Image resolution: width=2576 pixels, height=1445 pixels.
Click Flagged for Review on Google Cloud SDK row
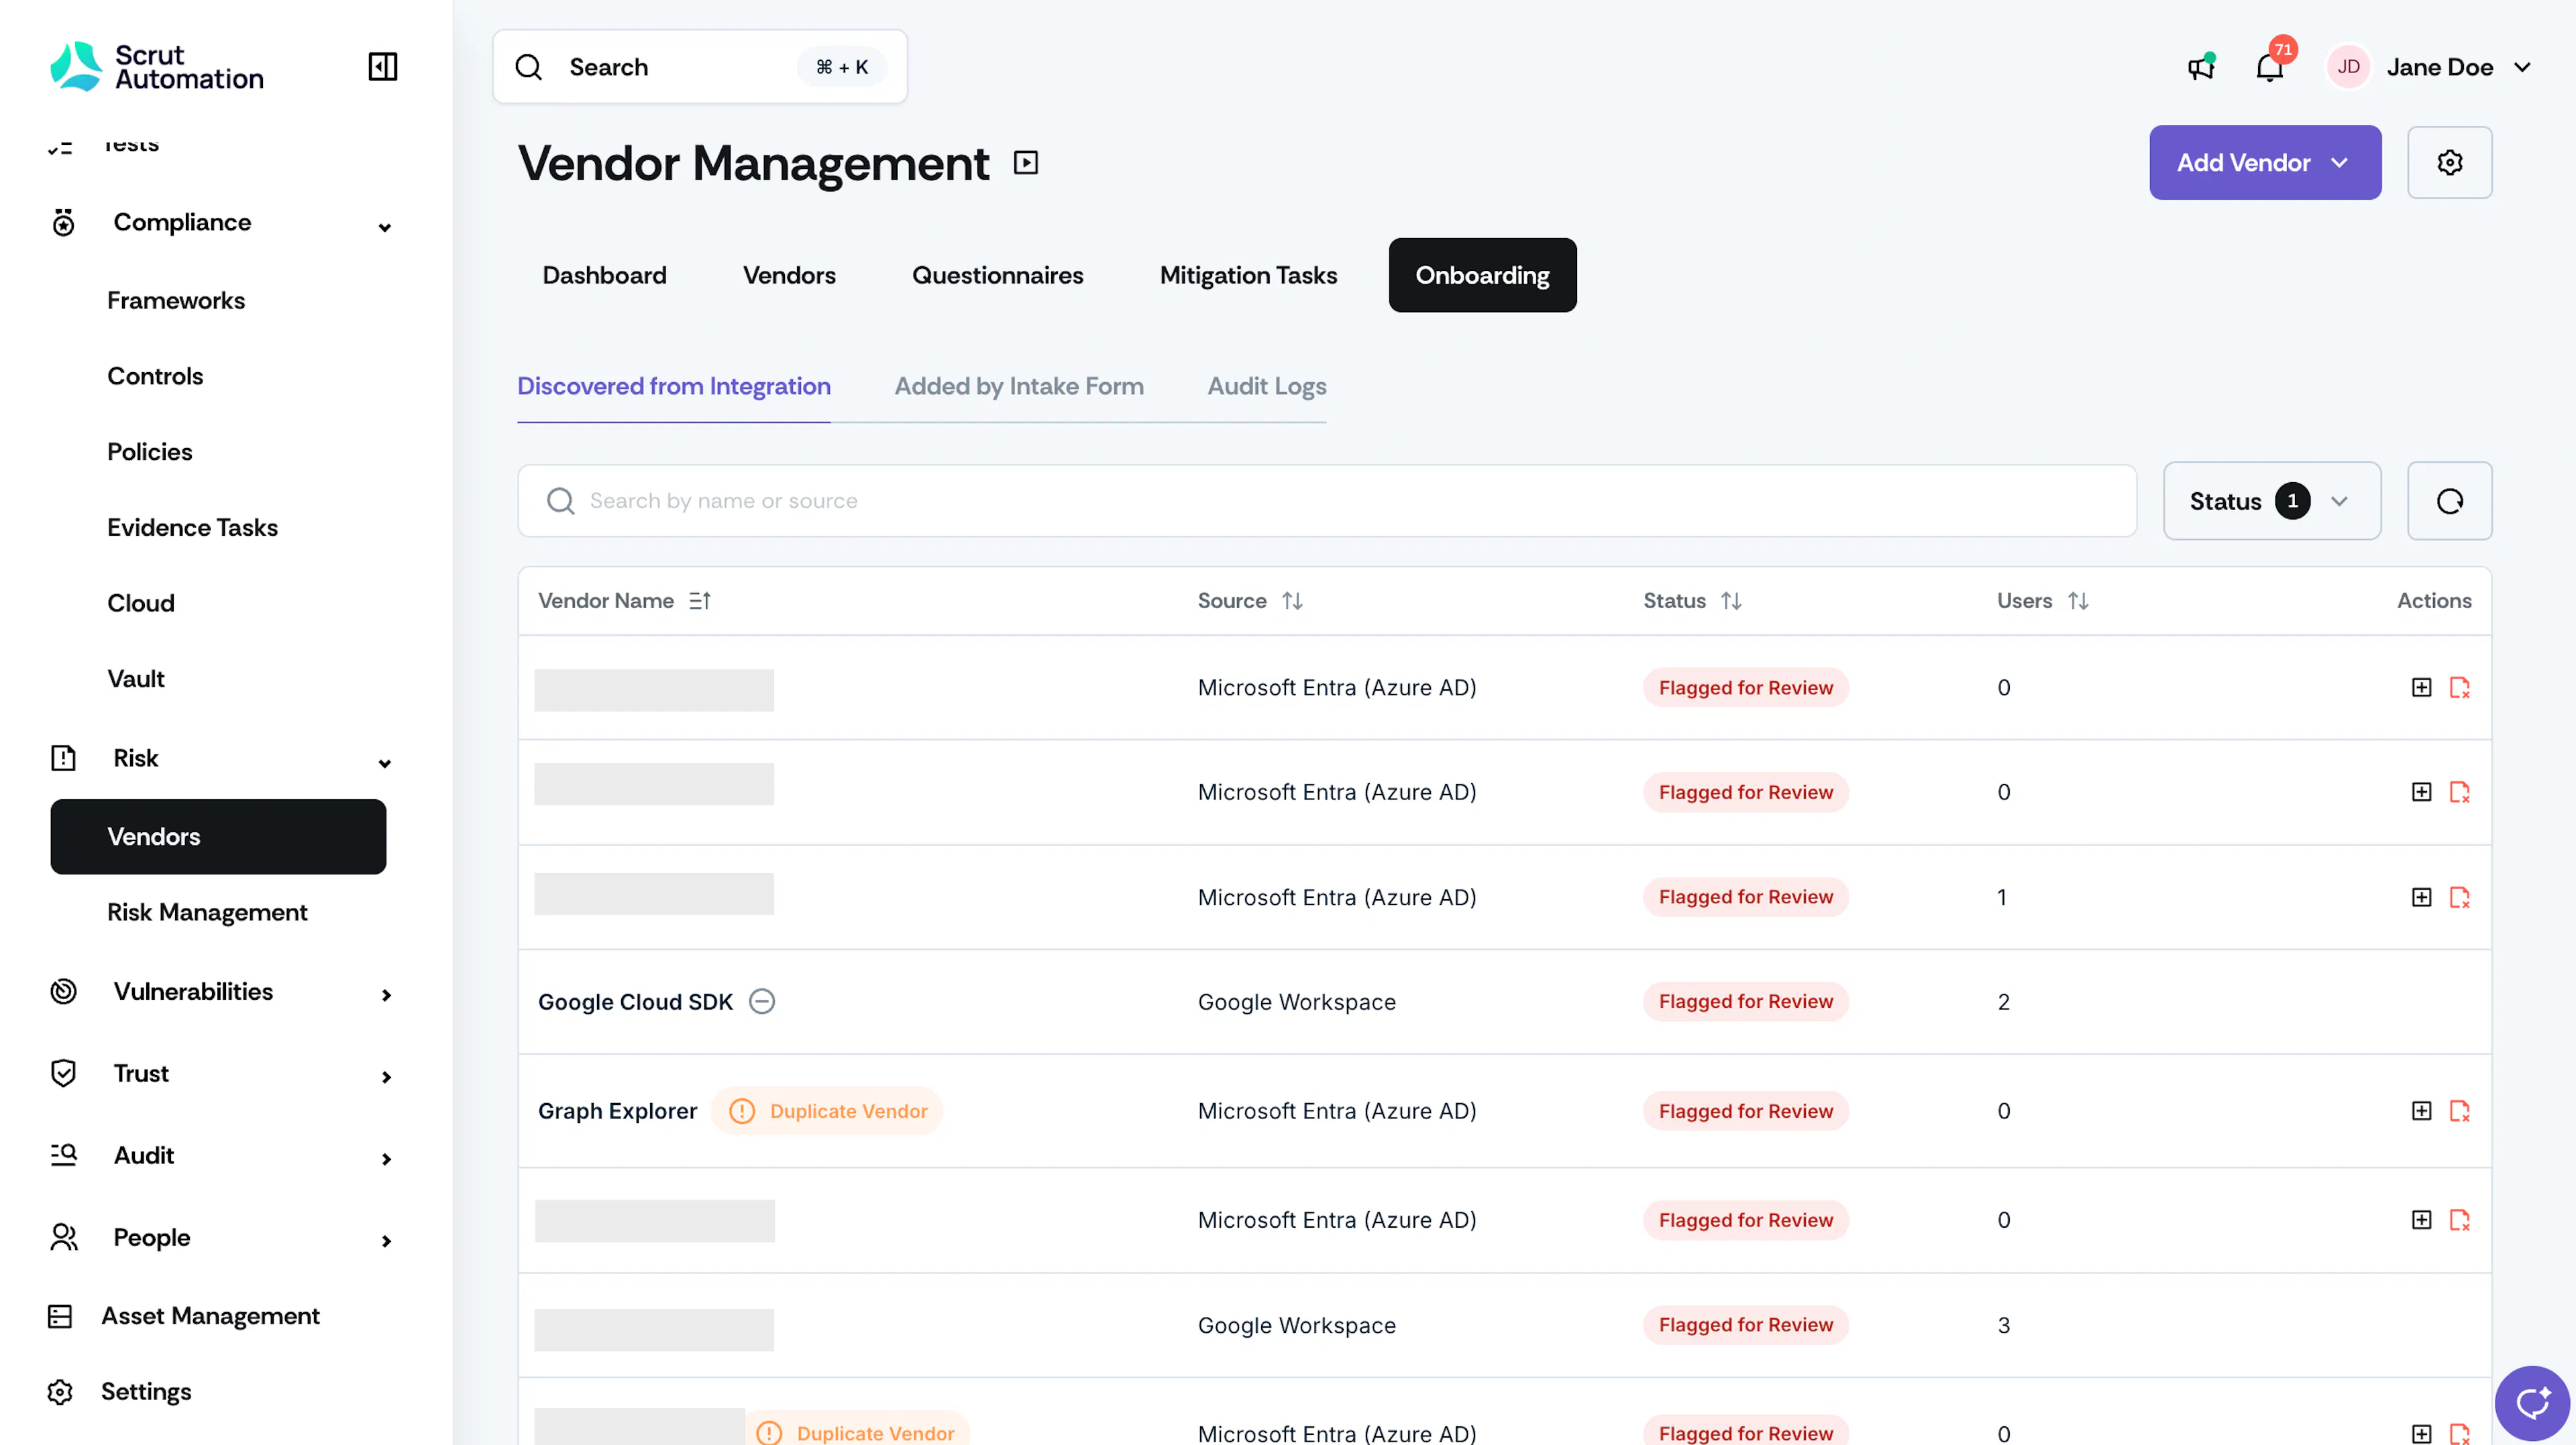click(1746, 1001)
